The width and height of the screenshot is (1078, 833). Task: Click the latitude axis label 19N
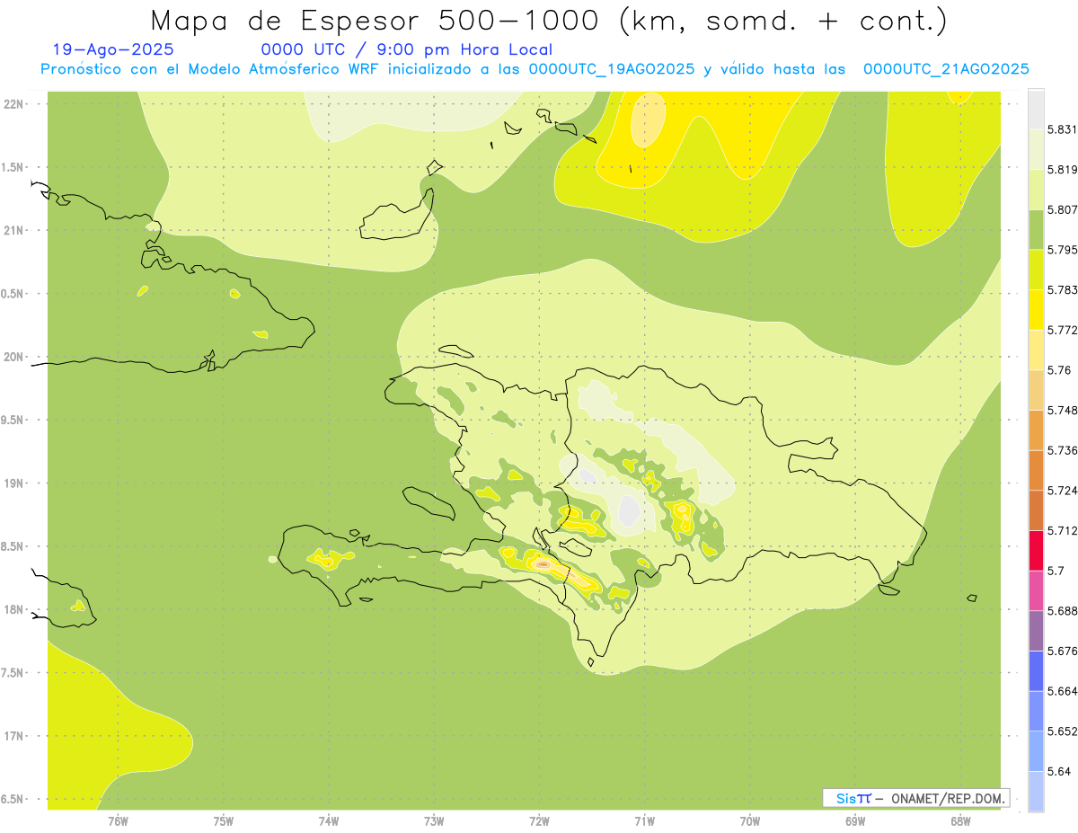tap(13, 483)
